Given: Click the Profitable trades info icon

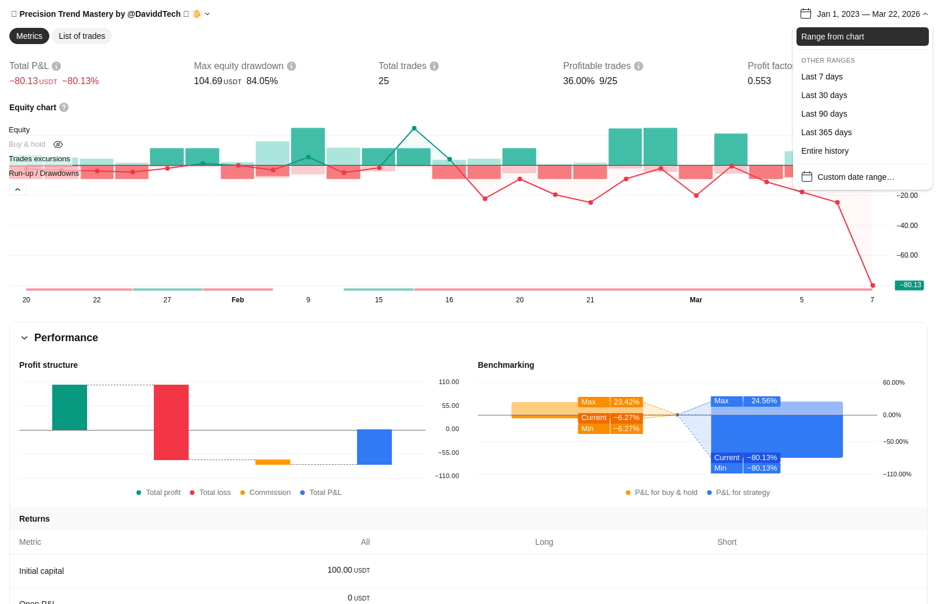Looking at the screenshot, I should (x=639, y=66).
